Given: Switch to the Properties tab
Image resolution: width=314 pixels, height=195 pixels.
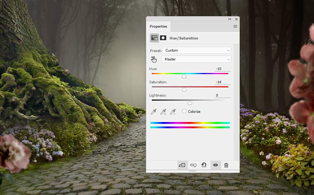Looking at the screenshot, I should point(158,27).
